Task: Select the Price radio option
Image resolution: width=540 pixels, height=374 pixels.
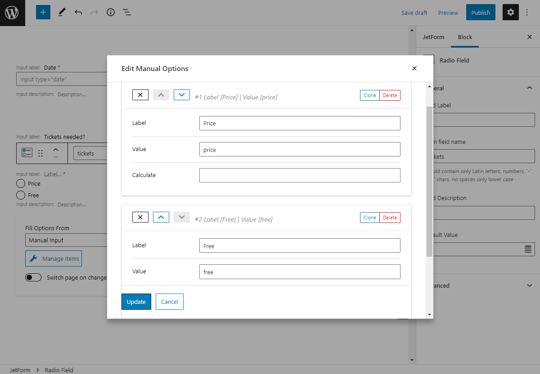Action: point(21,183)
